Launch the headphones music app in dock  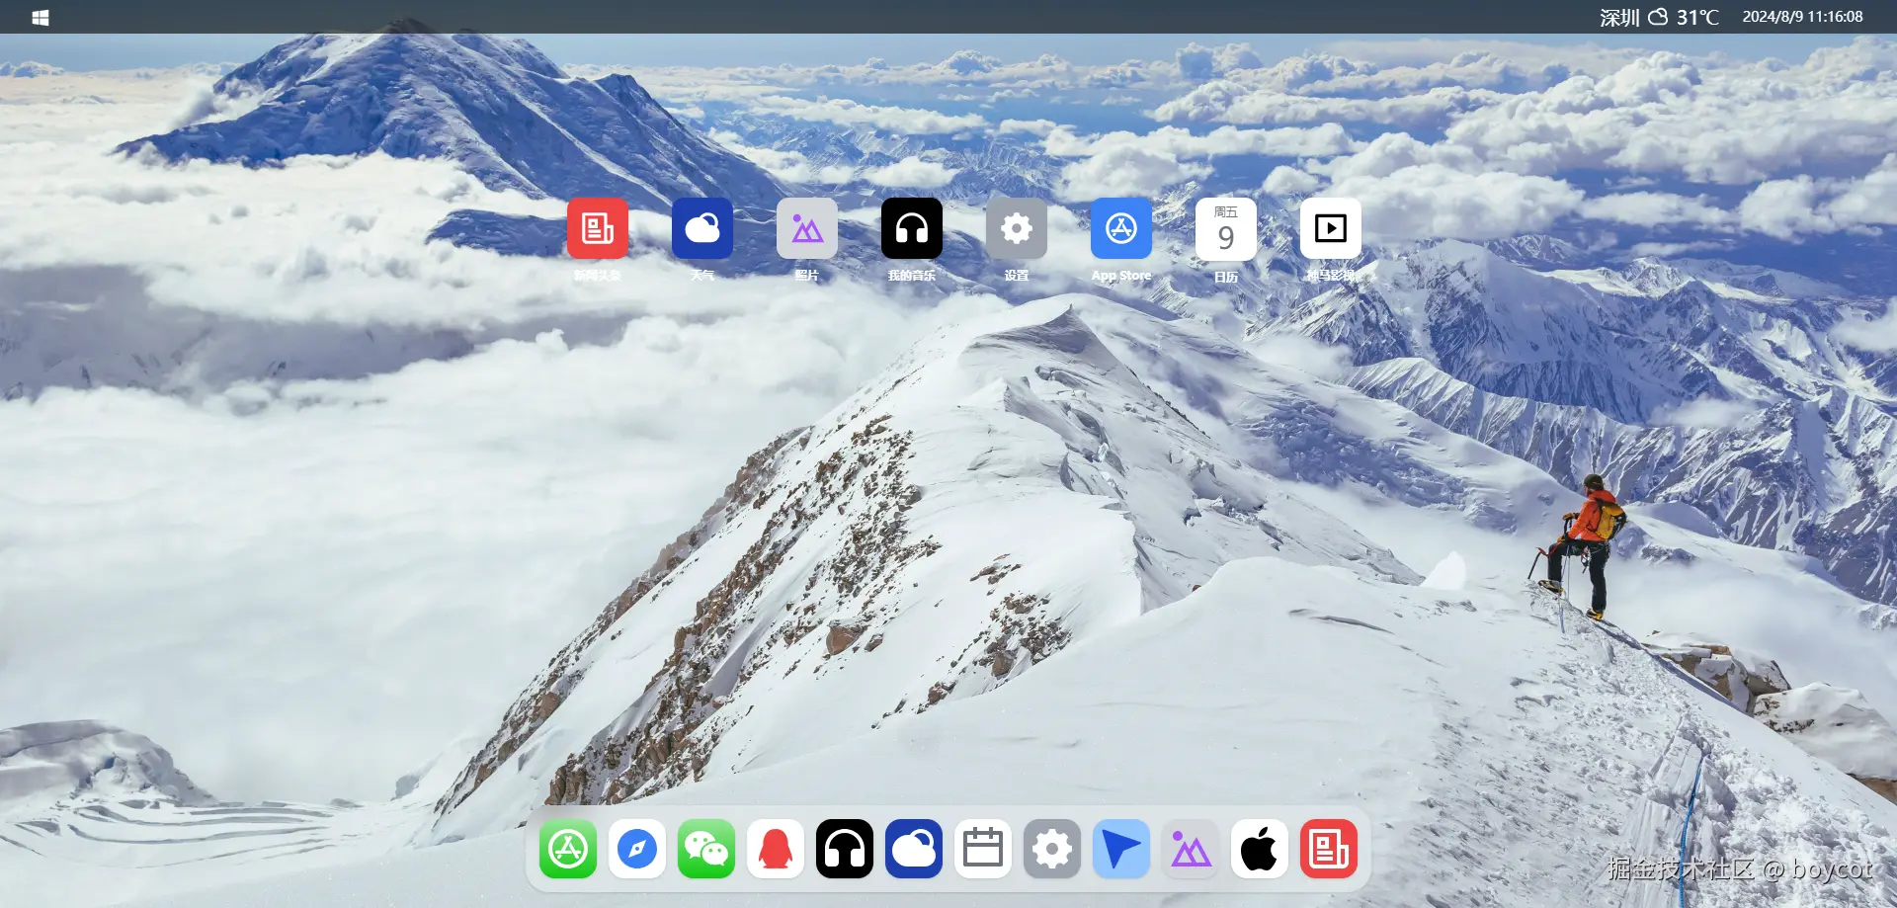point(845,849)
